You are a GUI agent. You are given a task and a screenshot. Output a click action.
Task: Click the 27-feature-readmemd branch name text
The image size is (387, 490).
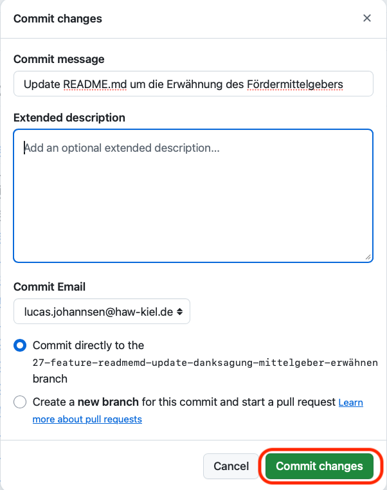pyautogui.click(x=205, y=362)
